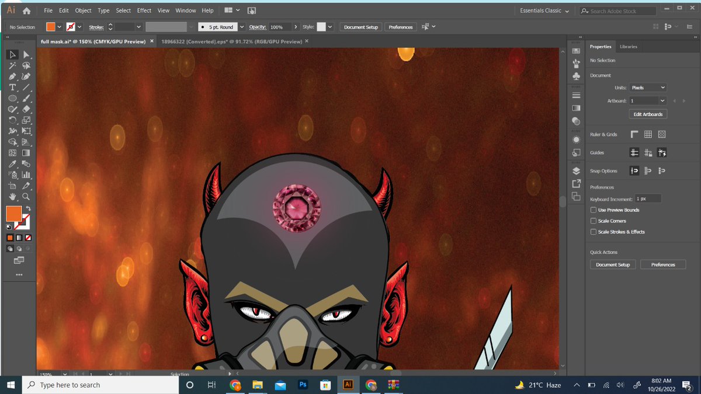Click the Edit Artboards button
Screen dimensions: 701x394
[x=648, y=114]
